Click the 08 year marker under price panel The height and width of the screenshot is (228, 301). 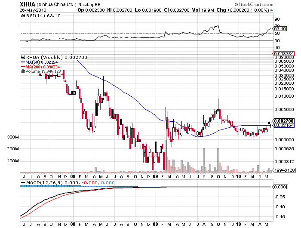(73, 176)
